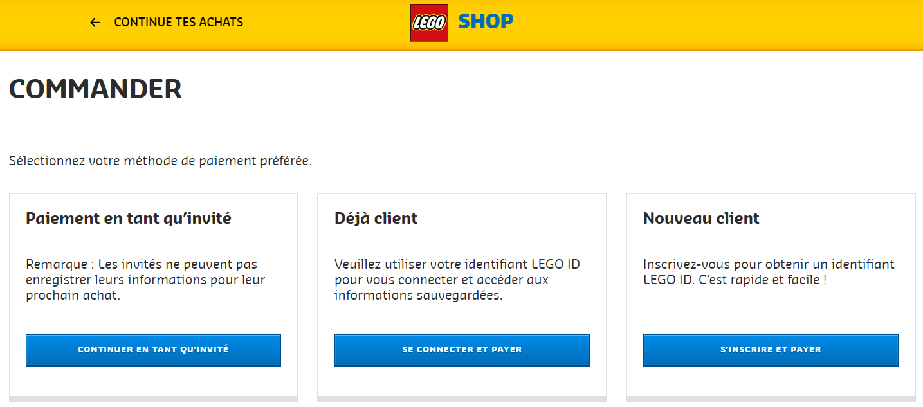Click the divider line below COMMANDER
This screenshot has height=407, width=923.
(x=461, y=131)
